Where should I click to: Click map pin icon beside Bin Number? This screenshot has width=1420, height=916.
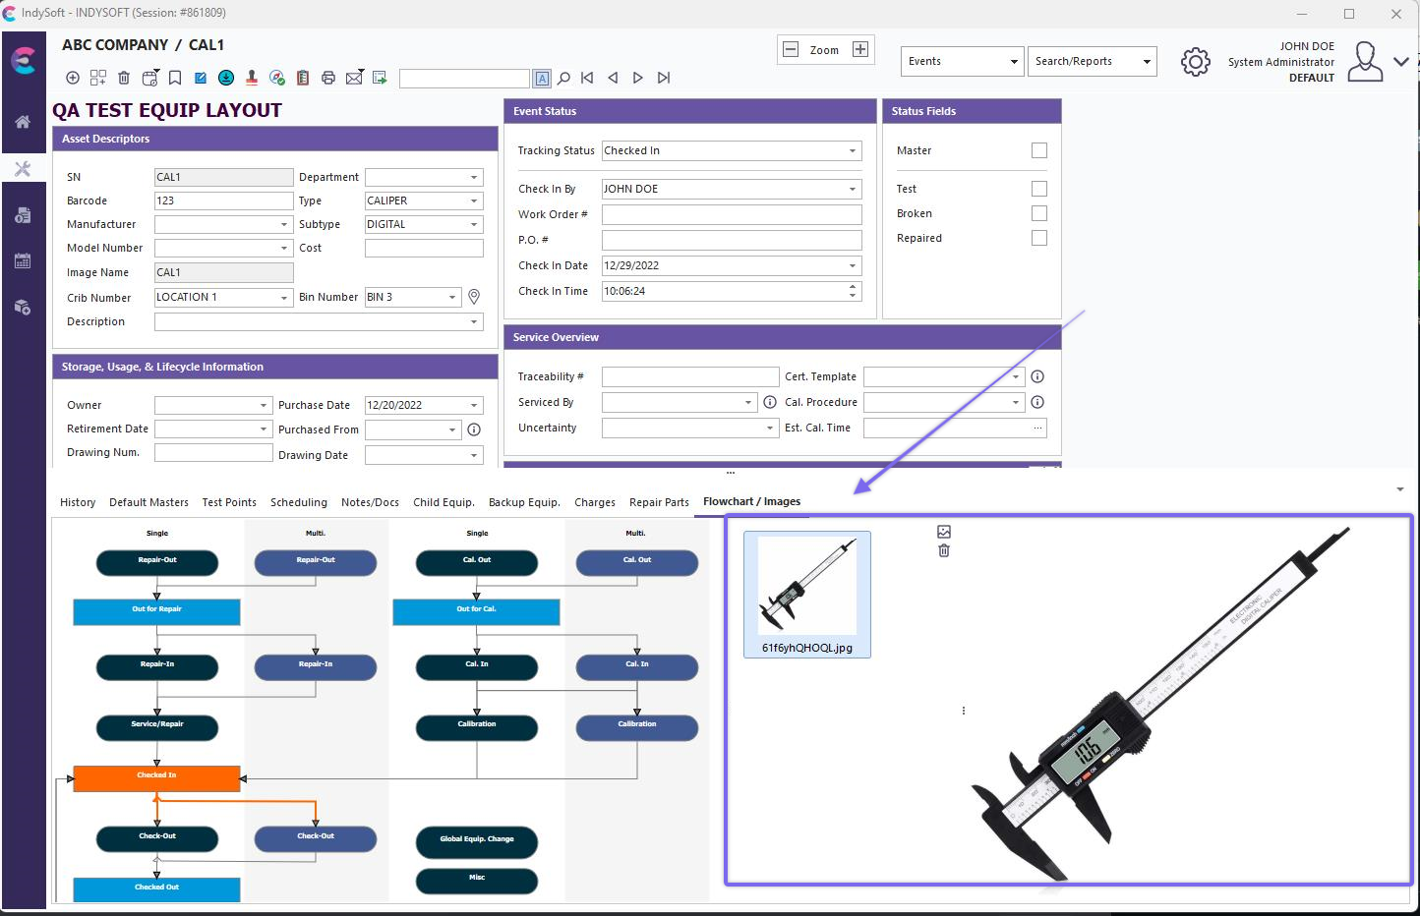[474, 297]
